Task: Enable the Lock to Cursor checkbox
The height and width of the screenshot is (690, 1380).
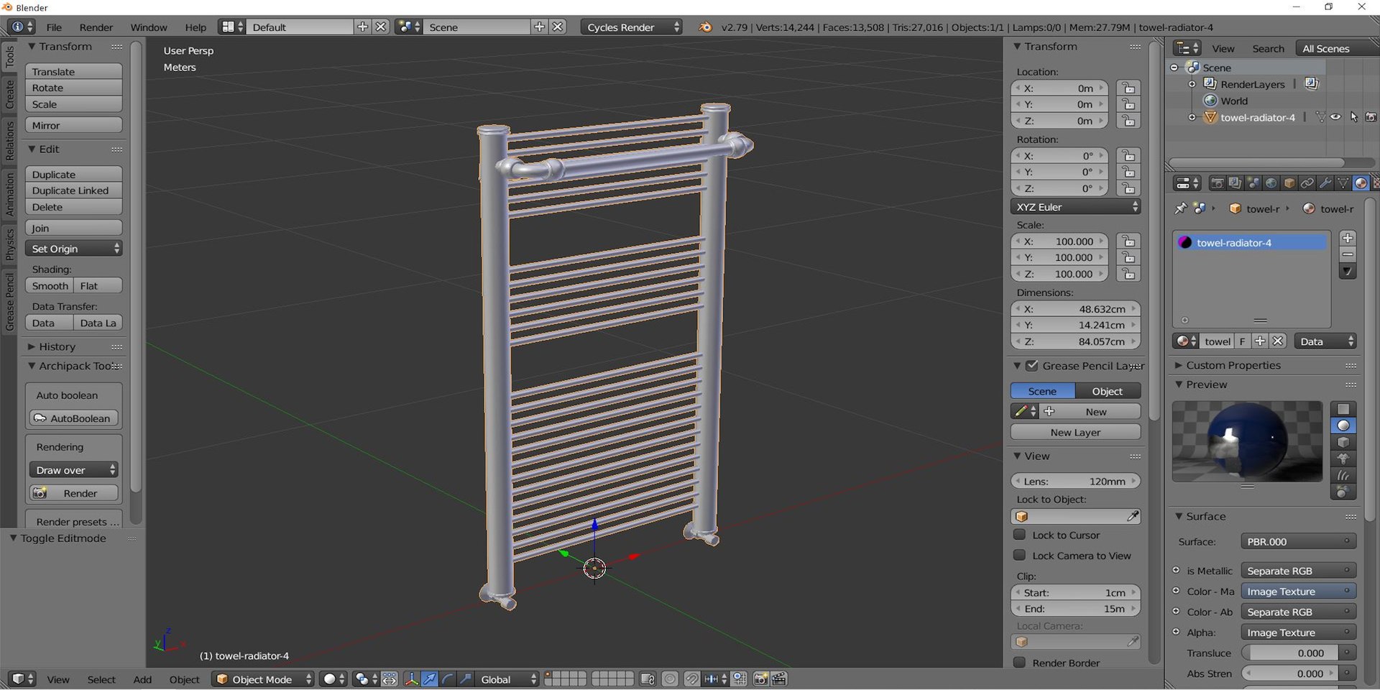Action: [x=1019, y=535]
